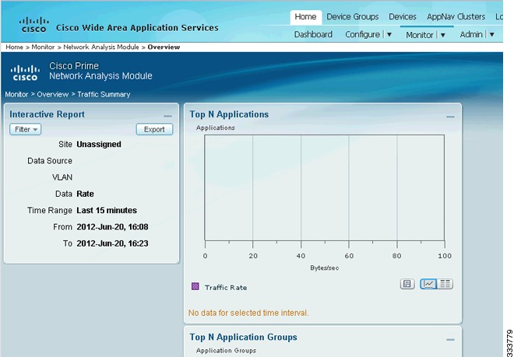Click the Cisco Prime NAM logo
Viewport: 514px width, 357px height.
click(25, 72)
